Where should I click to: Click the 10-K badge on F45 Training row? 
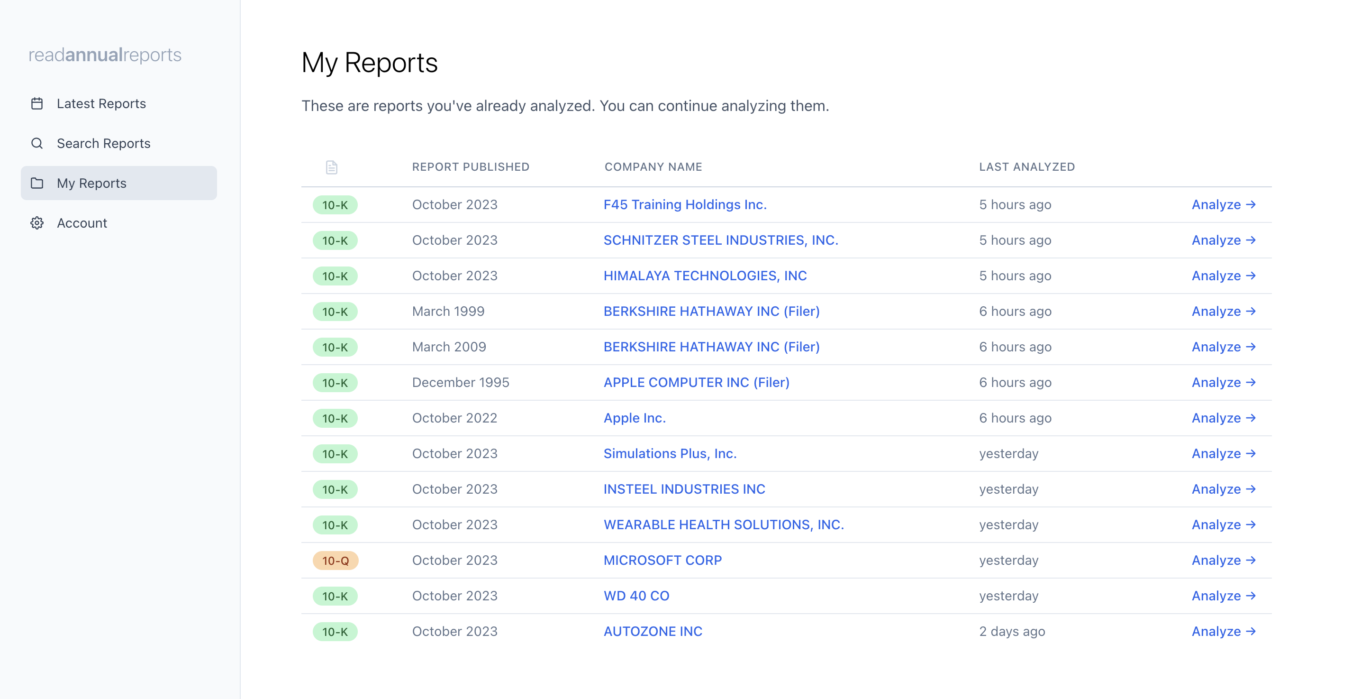[335, 204]
